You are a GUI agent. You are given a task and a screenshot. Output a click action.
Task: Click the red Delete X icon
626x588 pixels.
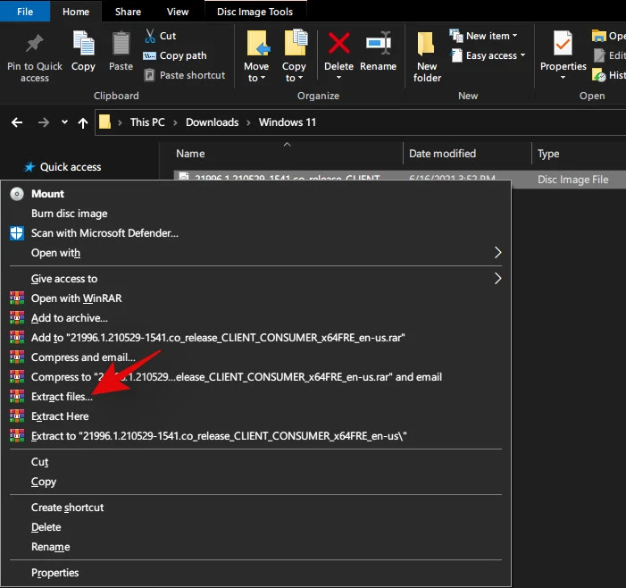click(339, 43)
